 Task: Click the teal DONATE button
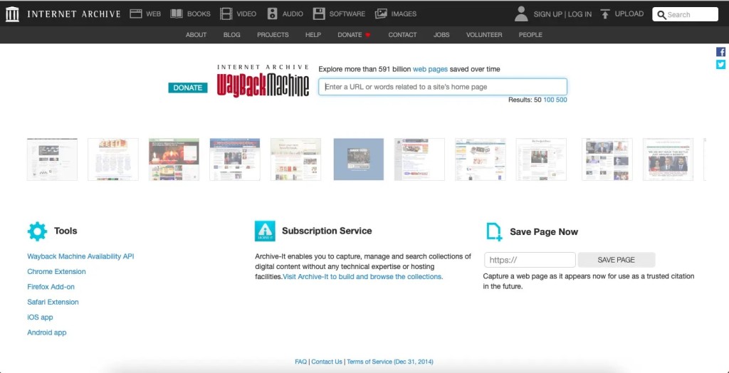point(188,88)
